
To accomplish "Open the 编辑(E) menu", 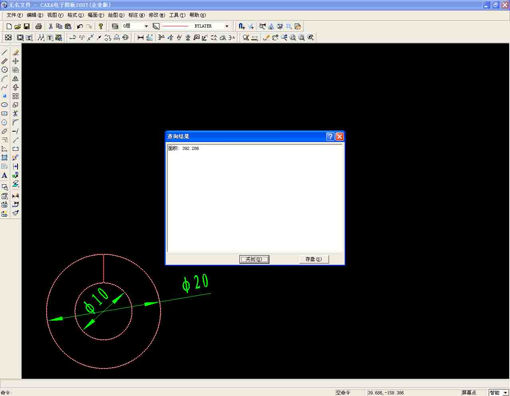I will (x=35, y=15).
